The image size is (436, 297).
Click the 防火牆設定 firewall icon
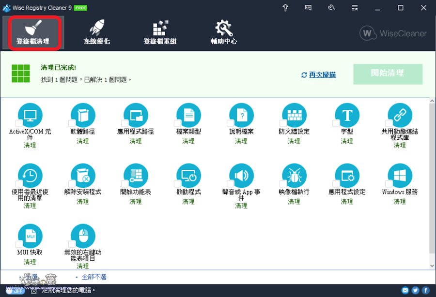[294, 115]
